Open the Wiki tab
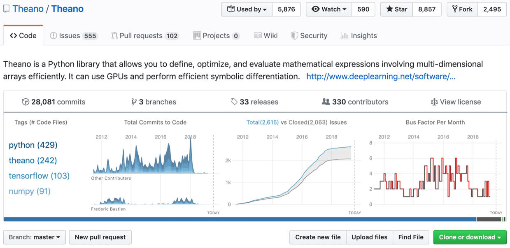 (265, 36)
